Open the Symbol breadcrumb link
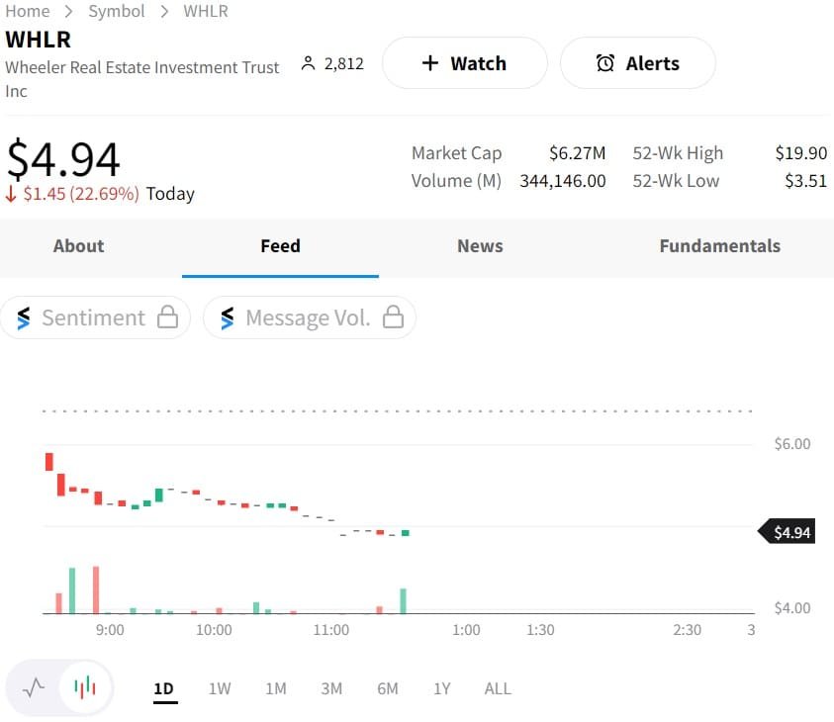Viewport: 834px width, 722px height. click(x=117, y=11)
